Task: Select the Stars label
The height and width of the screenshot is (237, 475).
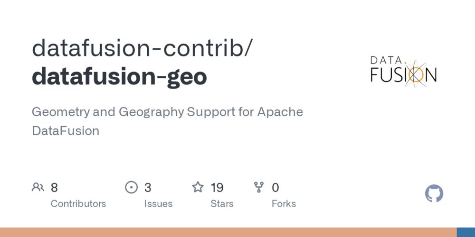Action: pyautogui.click(x=222, y=204)
